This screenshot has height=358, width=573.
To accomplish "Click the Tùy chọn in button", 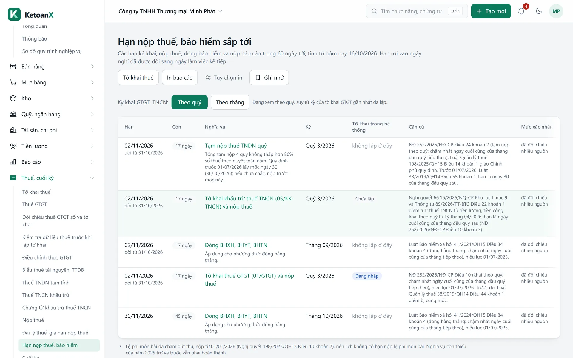I will [x=224, y=78].
